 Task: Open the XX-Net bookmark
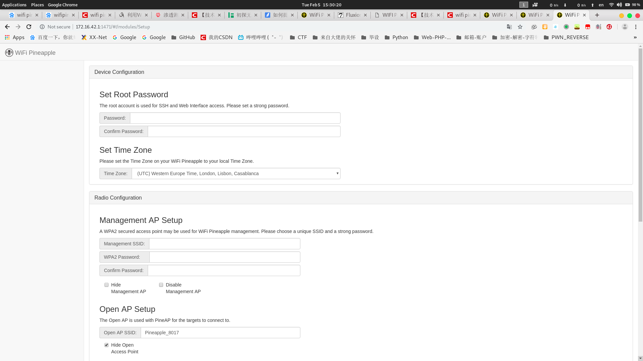94,37
